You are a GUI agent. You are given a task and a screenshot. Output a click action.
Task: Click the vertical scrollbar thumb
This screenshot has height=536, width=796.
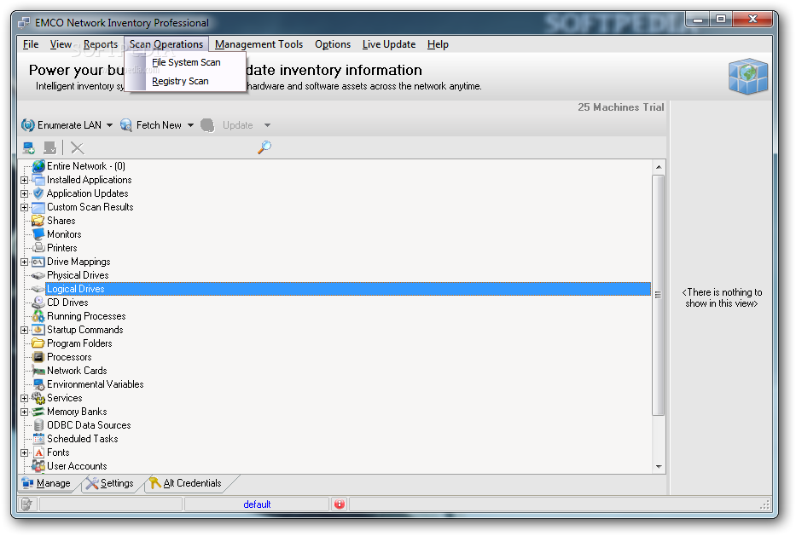pyautogui.click(x=659, y=295)
